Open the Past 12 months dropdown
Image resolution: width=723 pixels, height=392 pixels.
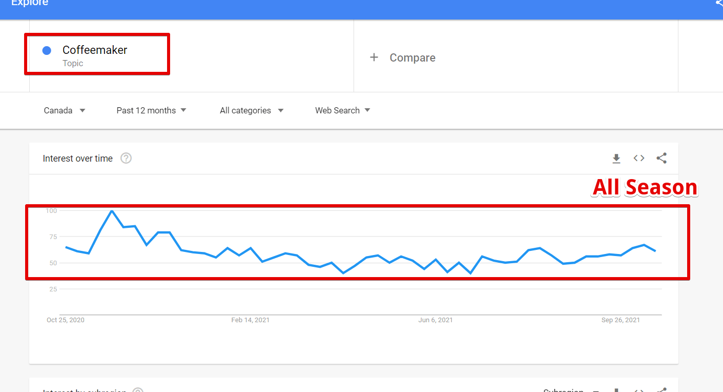152,110
